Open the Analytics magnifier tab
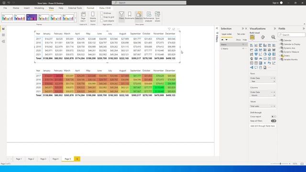 click(x=273, y=37)
